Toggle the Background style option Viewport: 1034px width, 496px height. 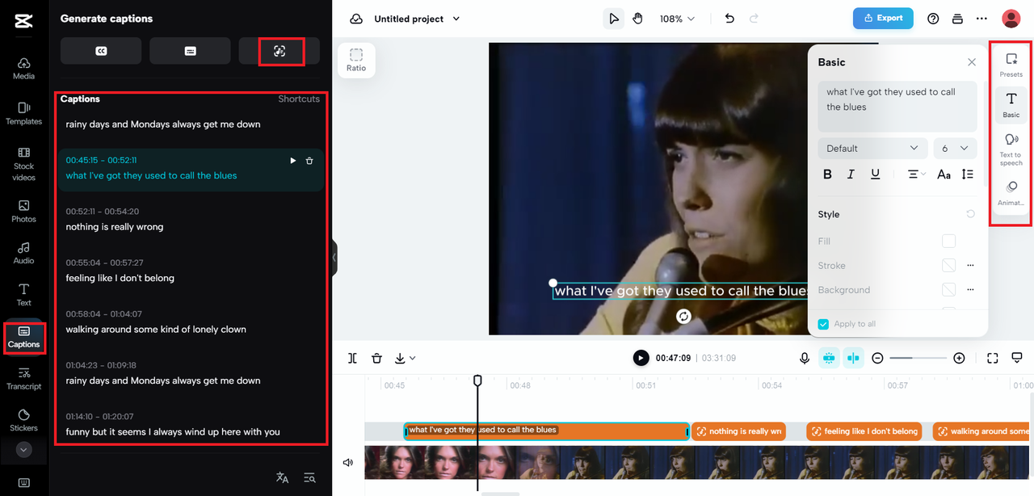948,289
